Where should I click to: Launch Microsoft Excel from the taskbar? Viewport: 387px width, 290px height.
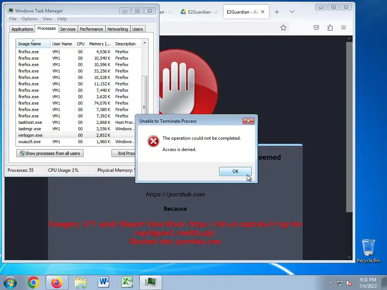[127, 282]
